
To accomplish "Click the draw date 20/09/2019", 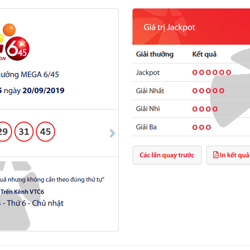I will click(x=43, y=90).
